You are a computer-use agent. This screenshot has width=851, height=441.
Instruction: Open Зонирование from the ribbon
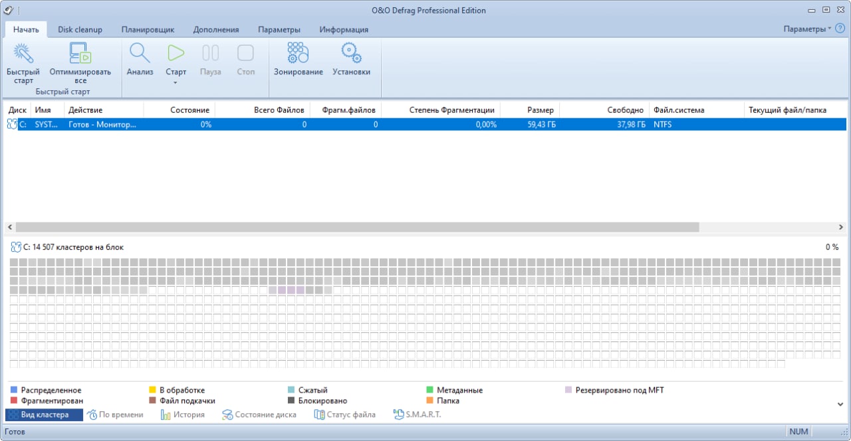click(x=298, y=54)
